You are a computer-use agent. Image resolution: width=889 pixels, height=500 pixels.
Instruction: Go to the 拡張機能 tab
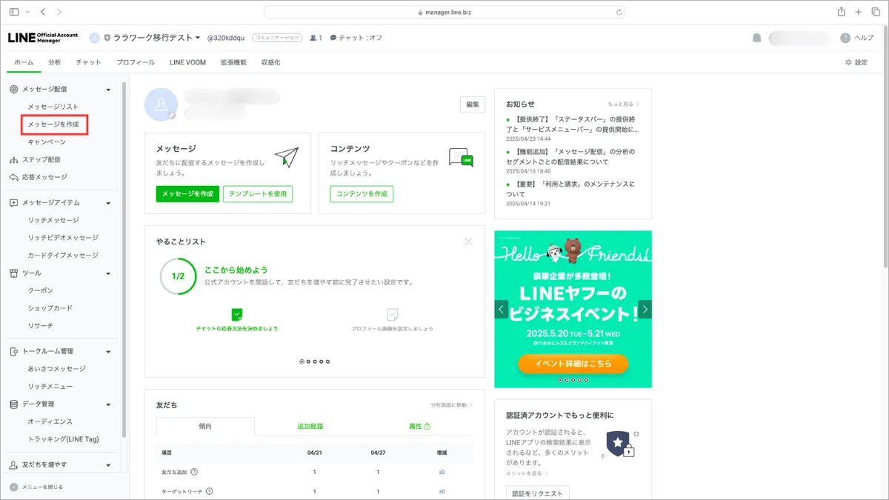coord(233,62)
